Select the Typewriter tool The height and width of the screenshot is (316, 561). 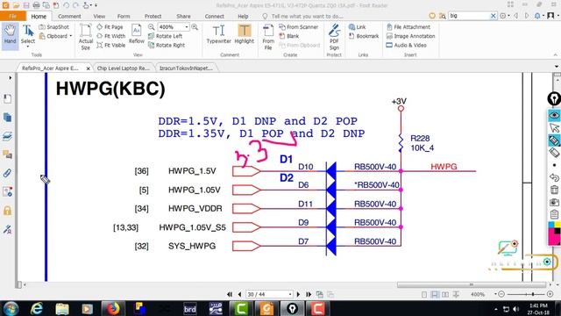[218, 34]
